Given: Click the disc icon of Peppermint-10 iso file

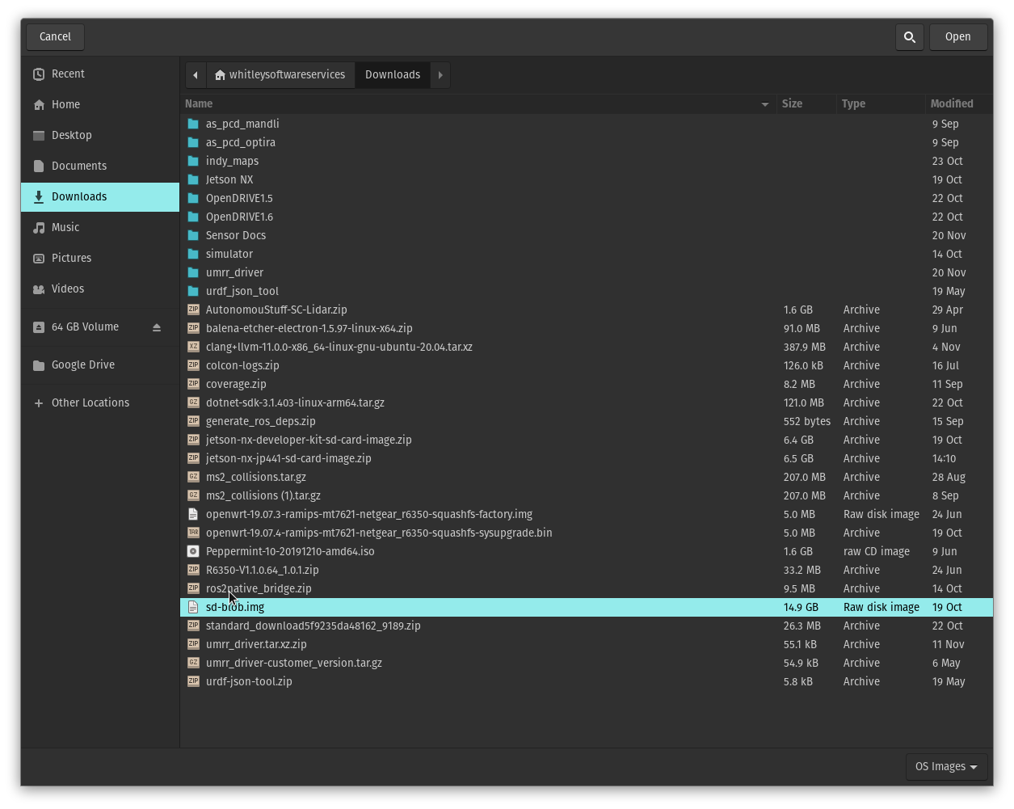Looking at the screenshot, I should (193, 551).
